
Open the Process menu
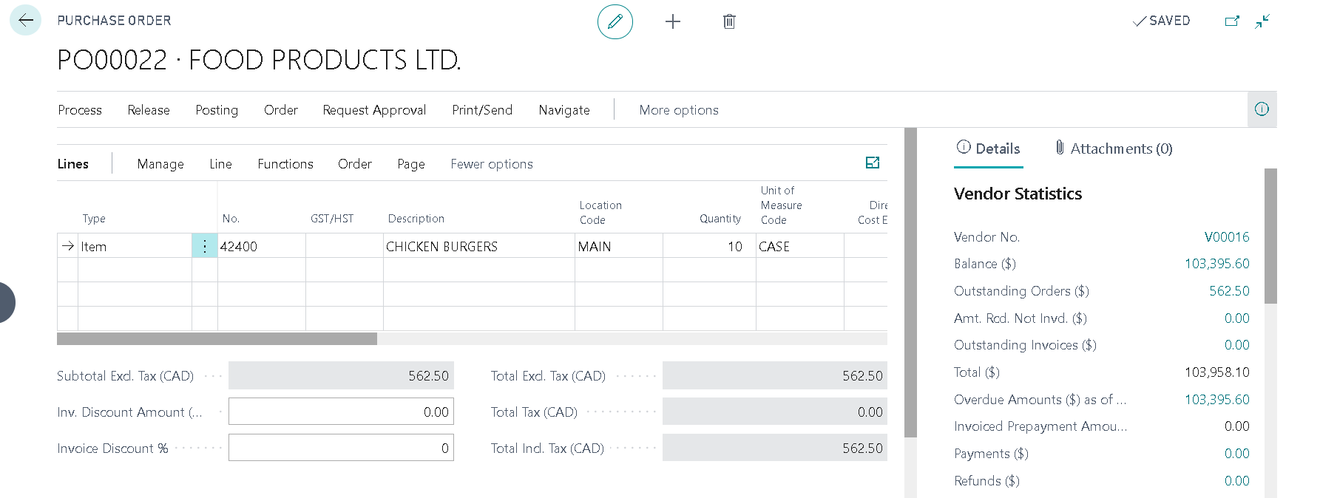click(80, 110)
